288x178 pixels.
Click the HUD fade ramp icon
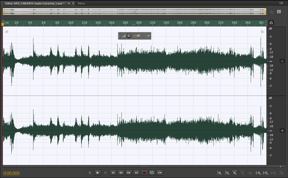[x=123, y=36]
